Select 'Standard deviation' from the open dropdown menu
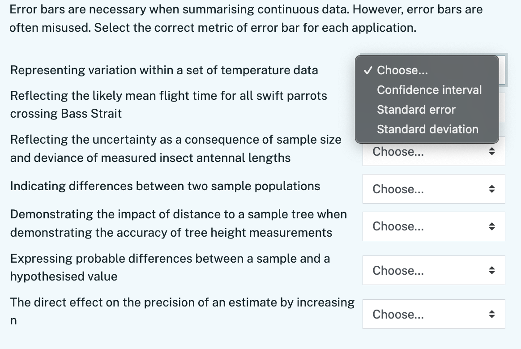This screenshot has width=521, height=349. coord(427,129)
